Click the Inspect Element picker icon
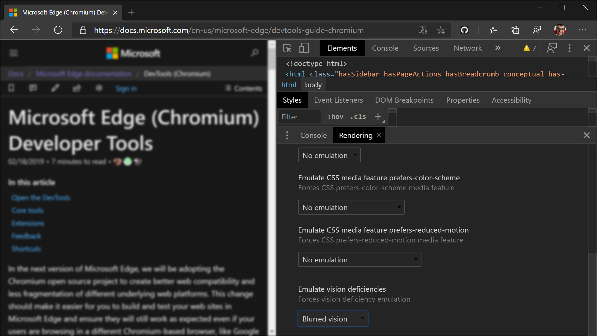The height and width of the screenshot is (336, 597). click(287, 48)
